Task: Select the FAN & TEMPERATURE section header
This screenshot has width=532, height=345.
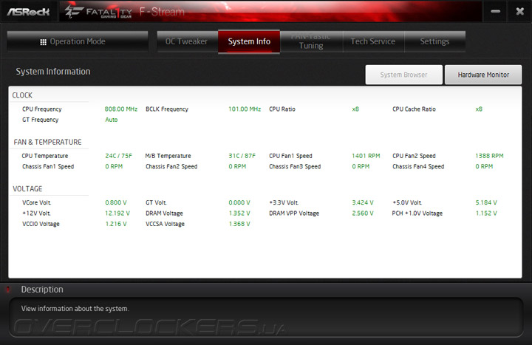Action: [x=47, y=142]
